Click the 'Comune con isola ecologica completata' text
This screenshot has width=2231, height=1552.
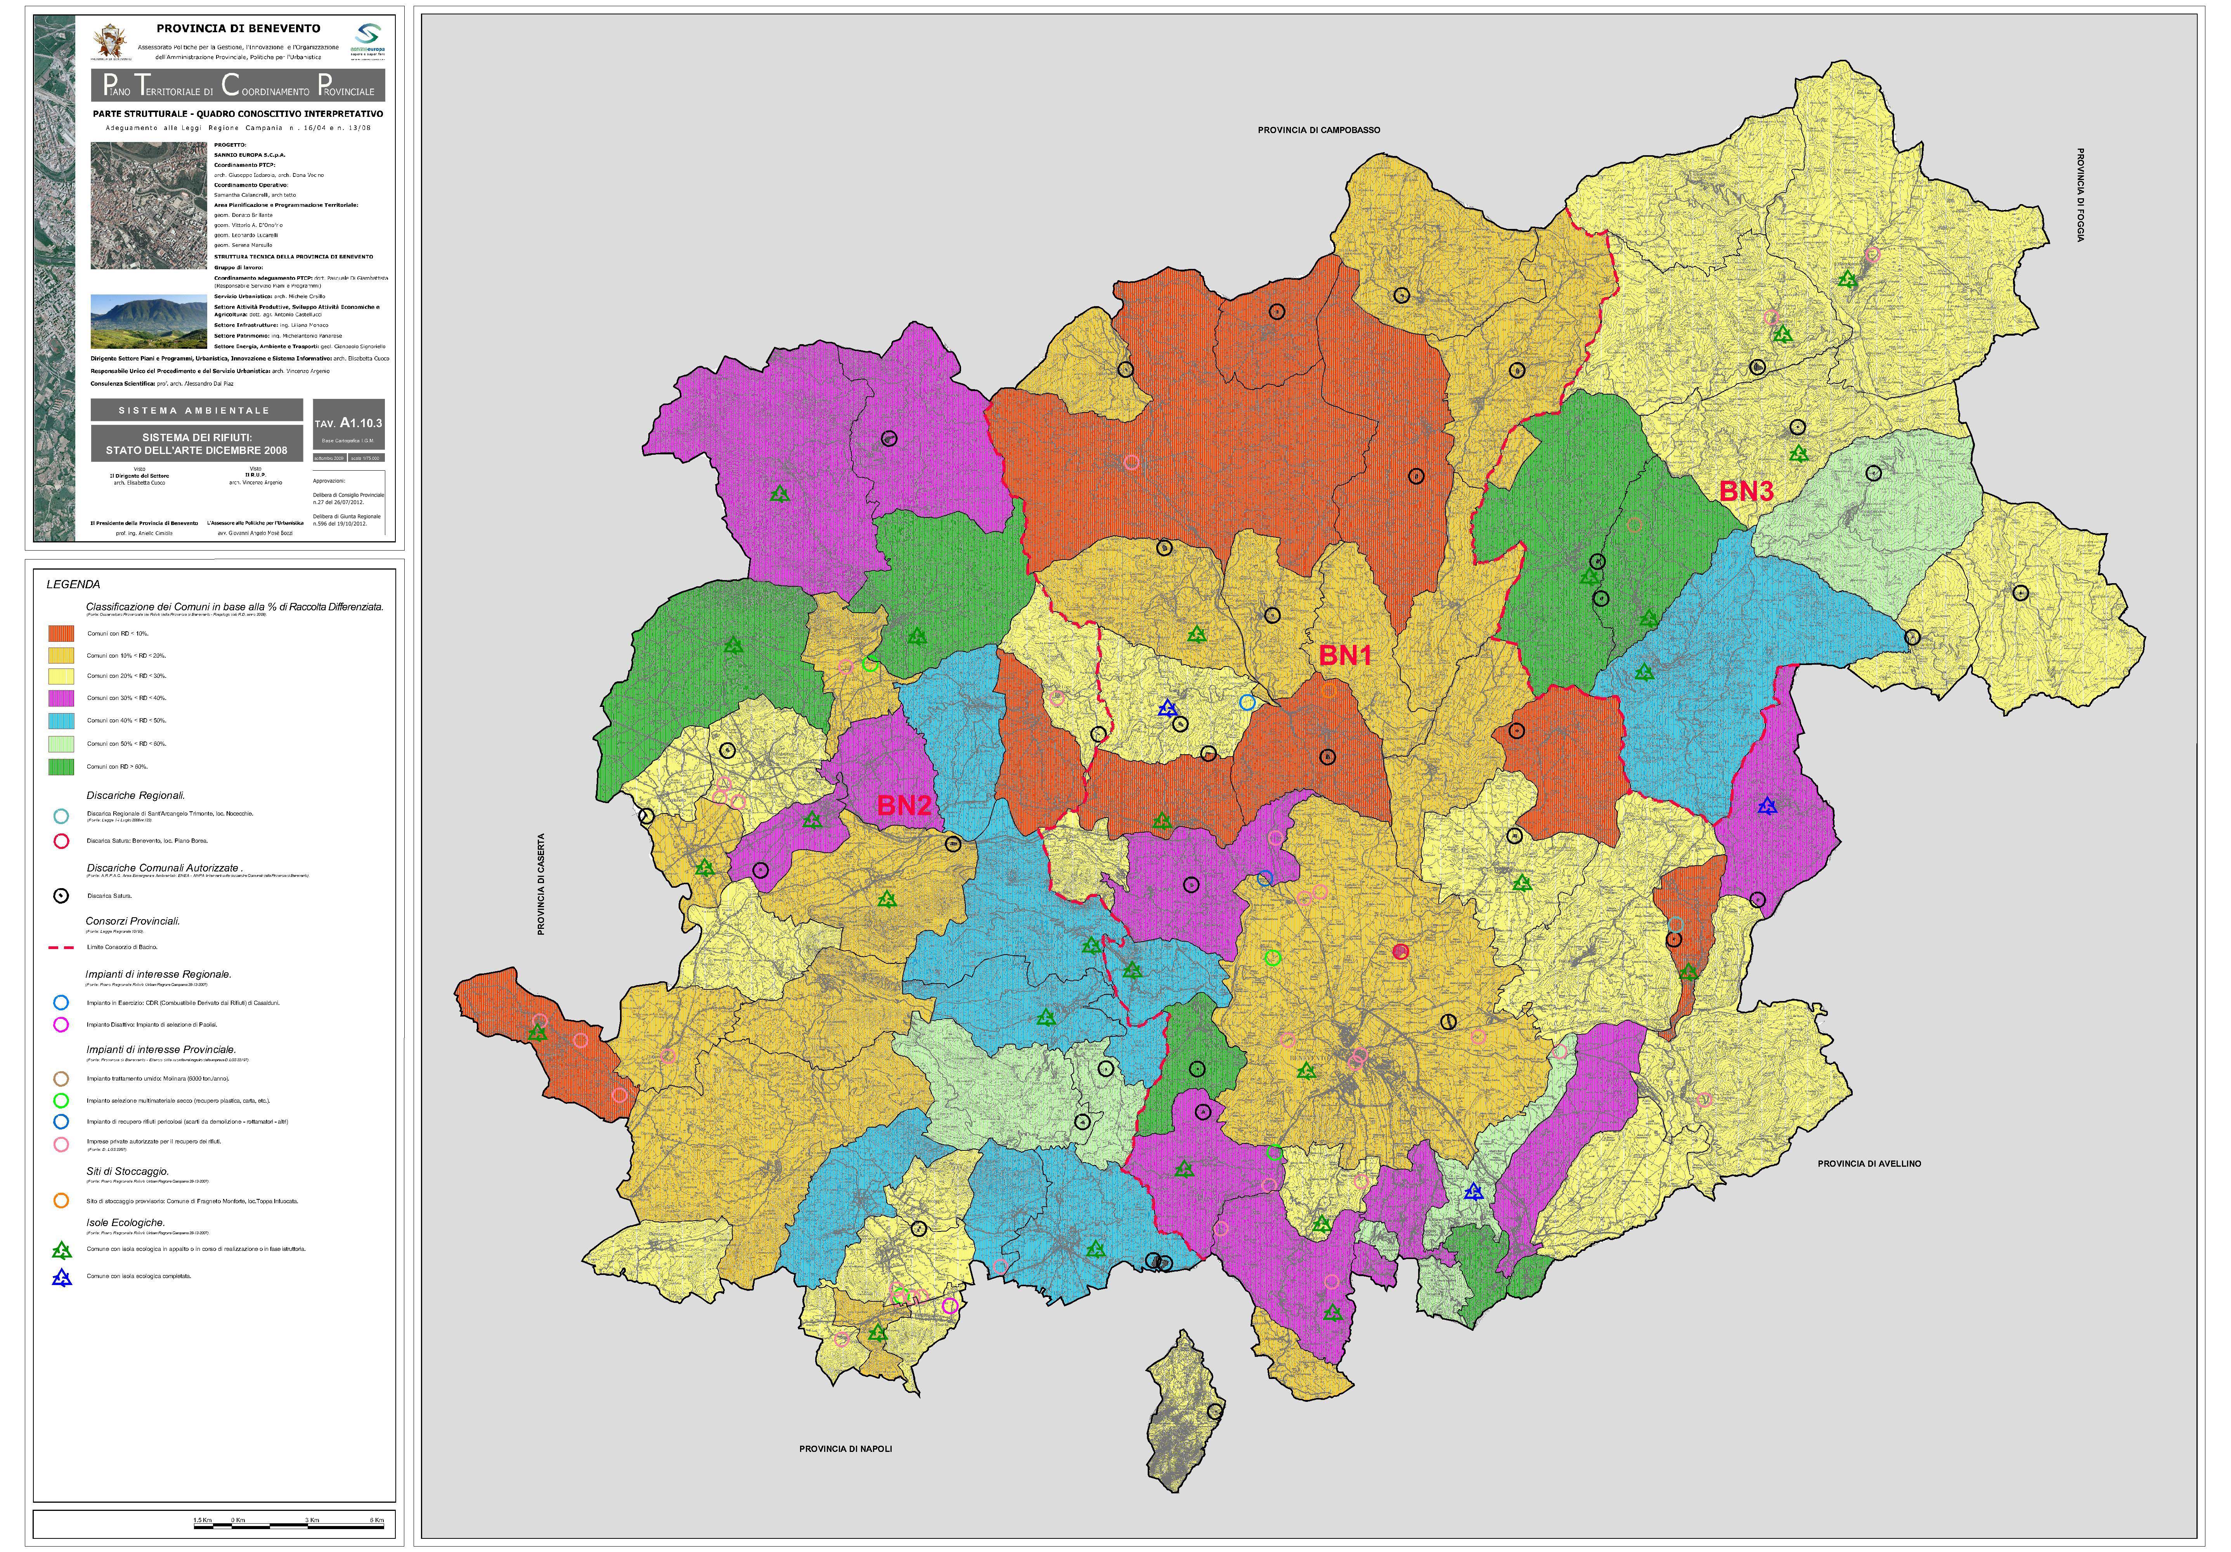click(x=139, y=1276)
